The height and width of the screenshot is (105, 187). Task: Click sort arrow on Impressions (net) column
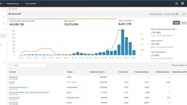tap(105, 72)
